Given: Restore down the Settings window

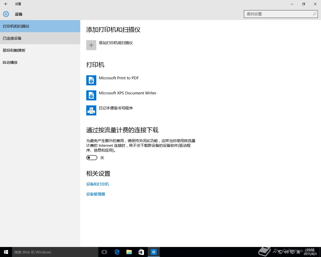Looking at the screenshot, I should tap(304, 4).
